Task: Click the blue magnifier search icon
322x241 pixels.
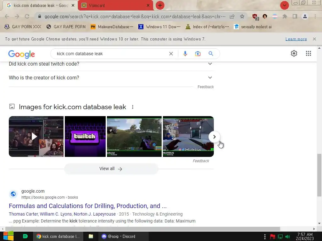Action: pos(211,54)
